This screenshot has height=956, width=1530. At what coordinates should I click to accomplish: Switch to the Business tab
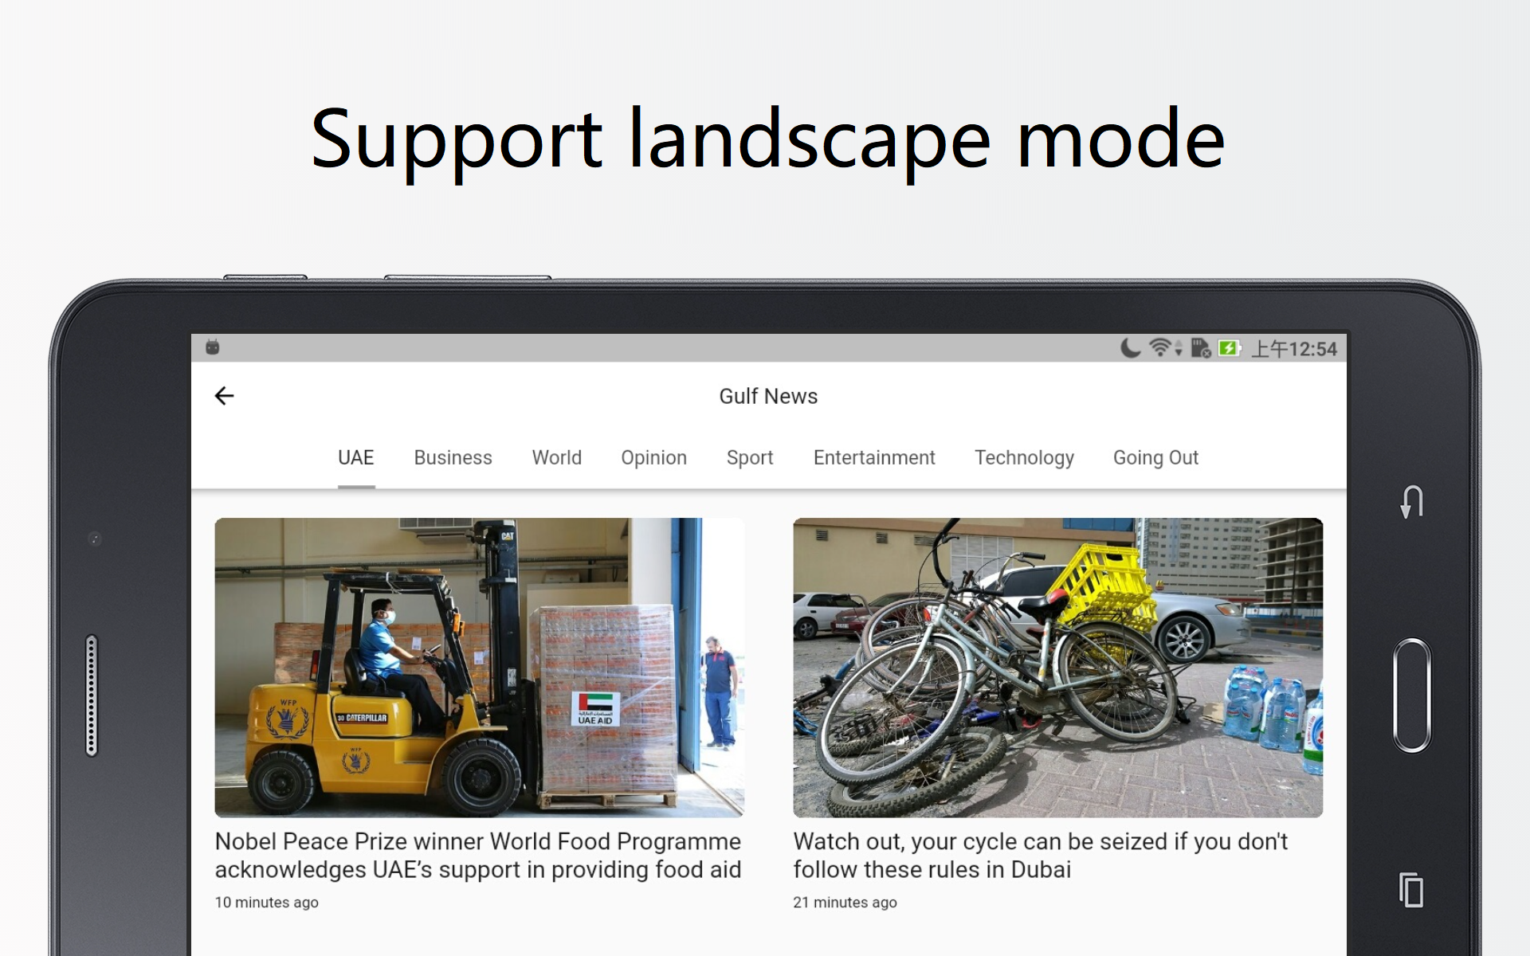click(x=453, y=458)
